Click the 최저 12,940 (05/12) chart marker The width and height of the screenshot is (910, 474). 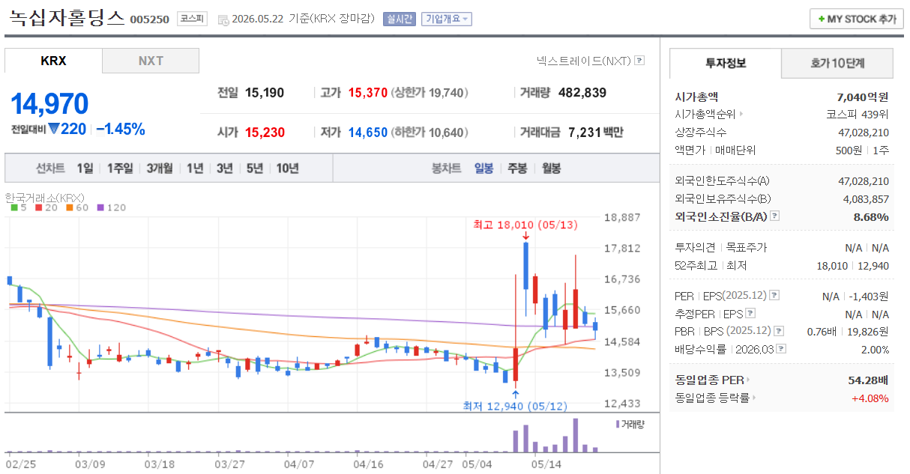[x=515, y=406]
